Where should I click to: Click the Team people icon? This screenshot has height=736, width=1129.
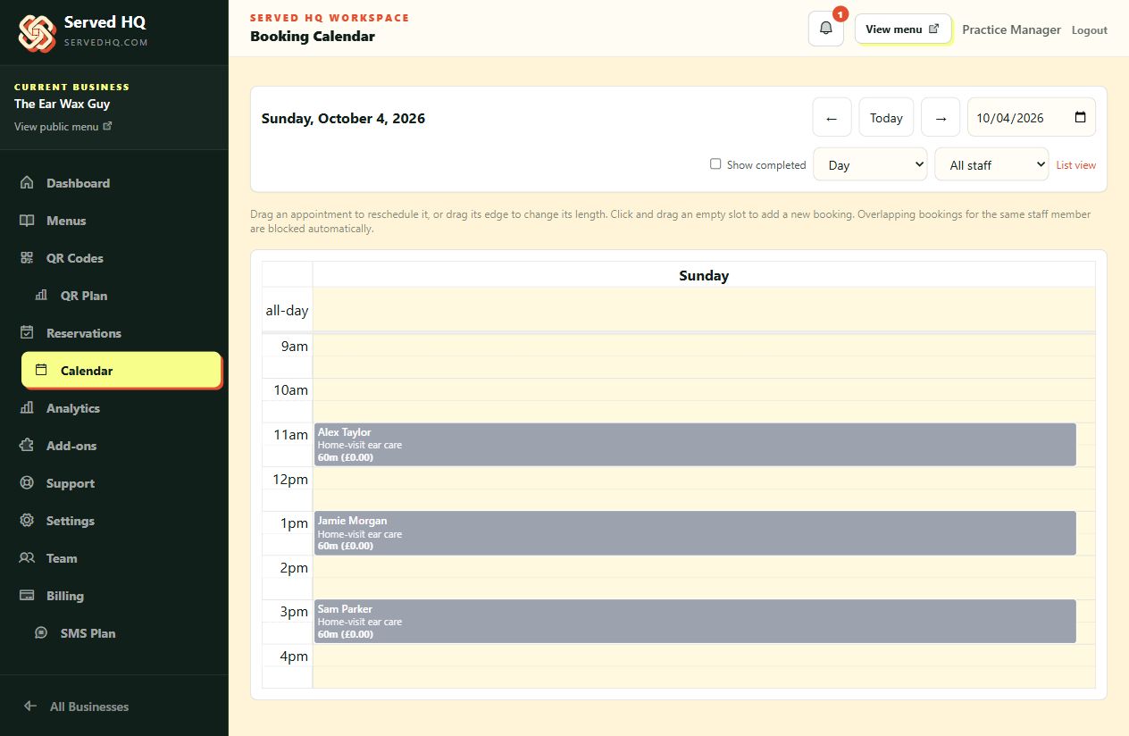tap(27, 558)
